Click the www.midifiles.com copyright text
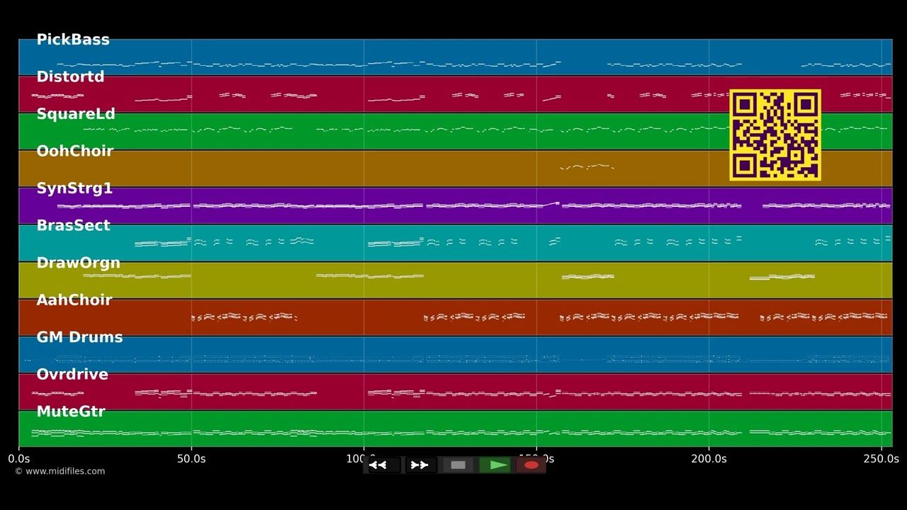 click(x=60, y=471)
